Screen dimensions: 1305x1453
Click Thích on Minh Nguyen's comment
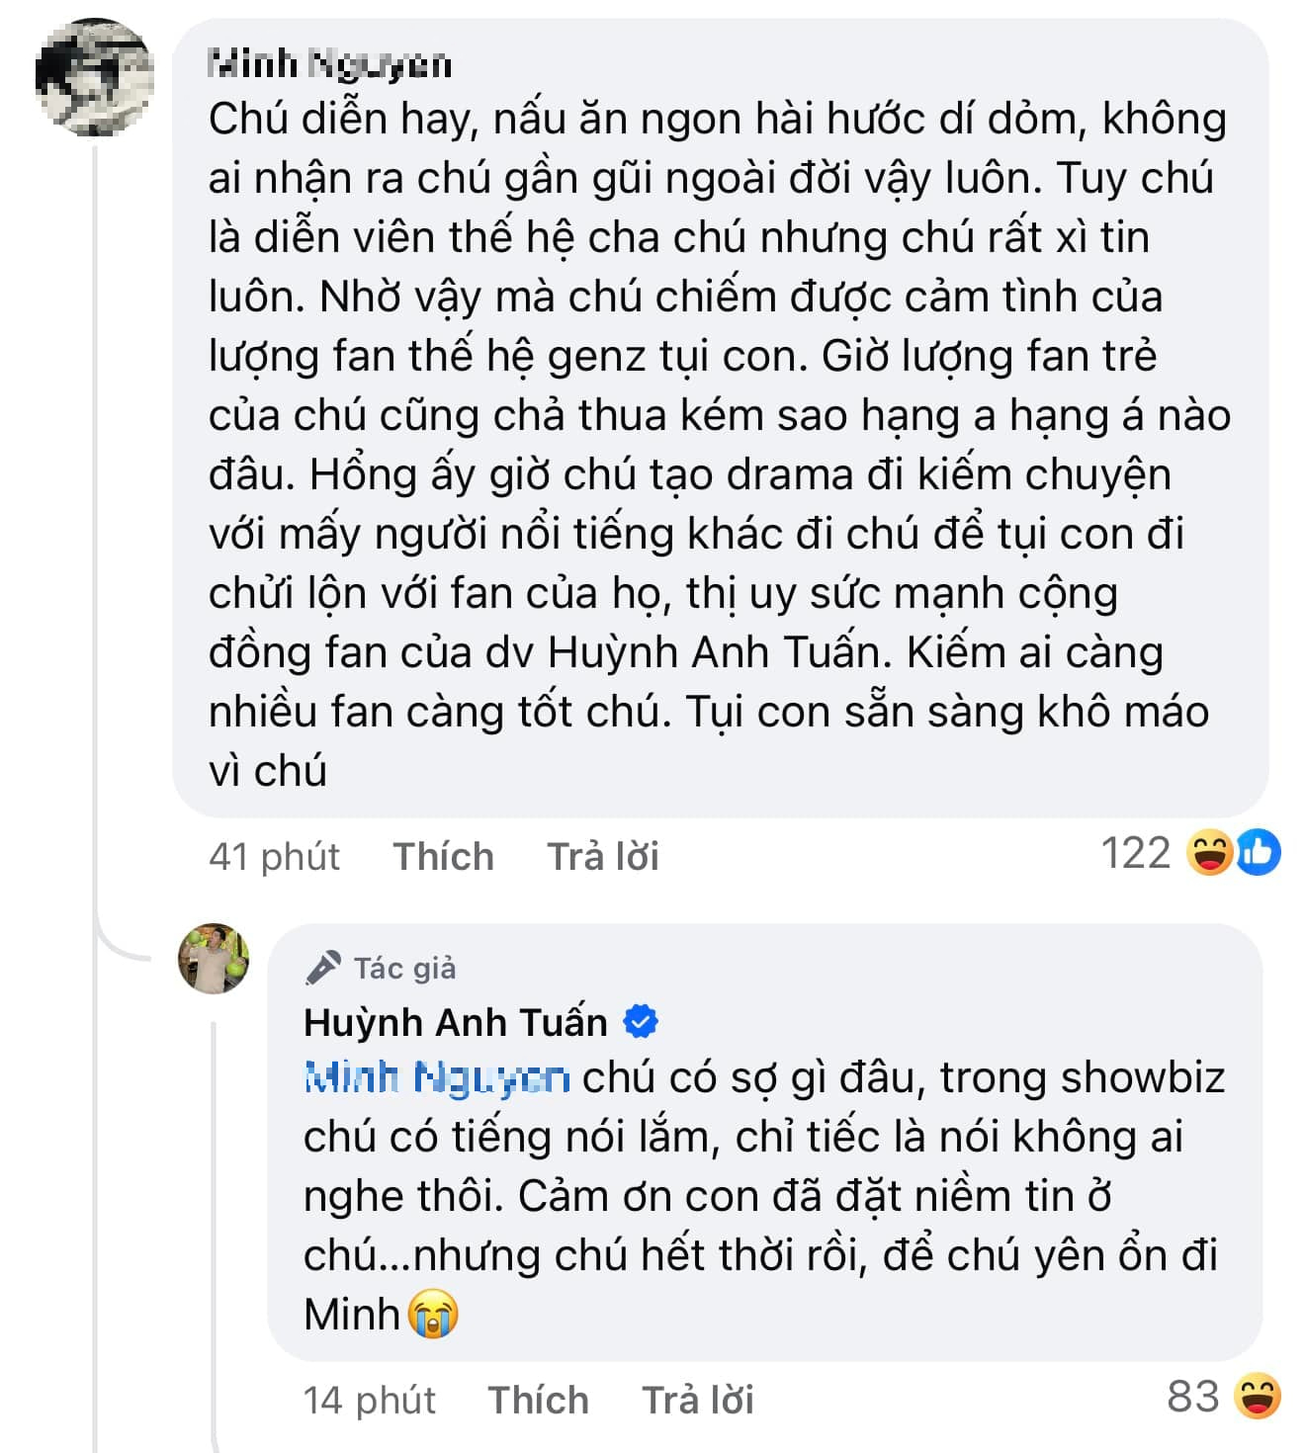[x=442, y=855]
